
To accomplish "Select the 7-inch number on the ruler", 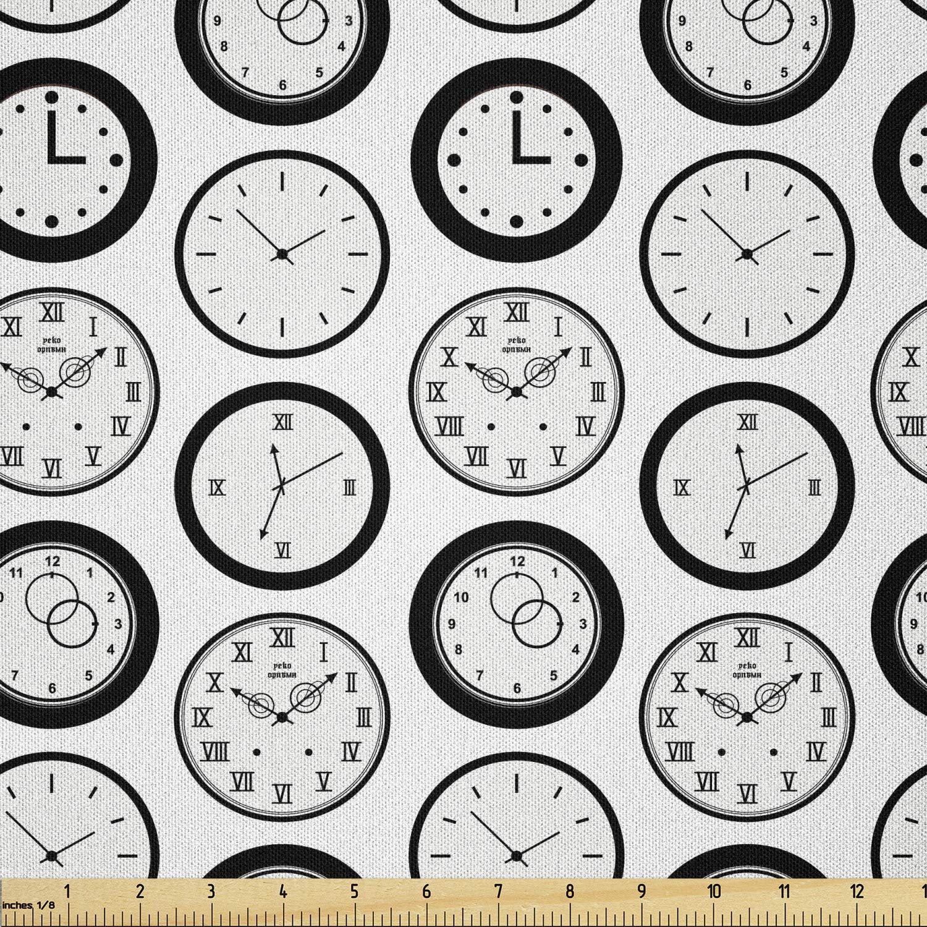I will [499, 892].
